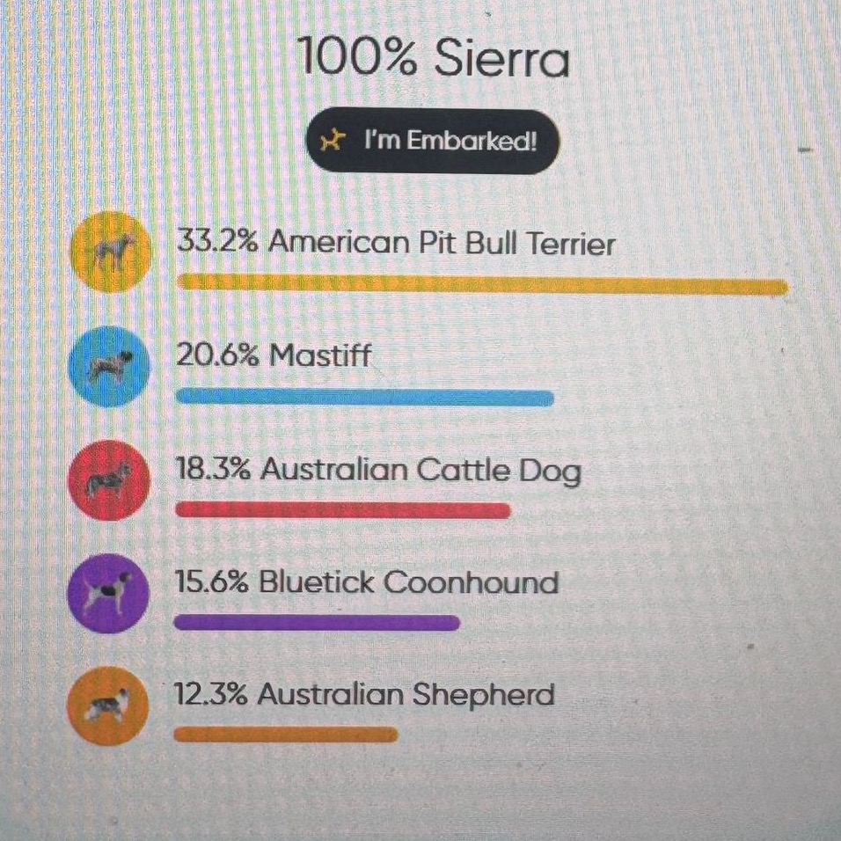Tap the orange Australian Shepherd icon
841x841 pixels.
pyautogui.click(x=107, y=706)
